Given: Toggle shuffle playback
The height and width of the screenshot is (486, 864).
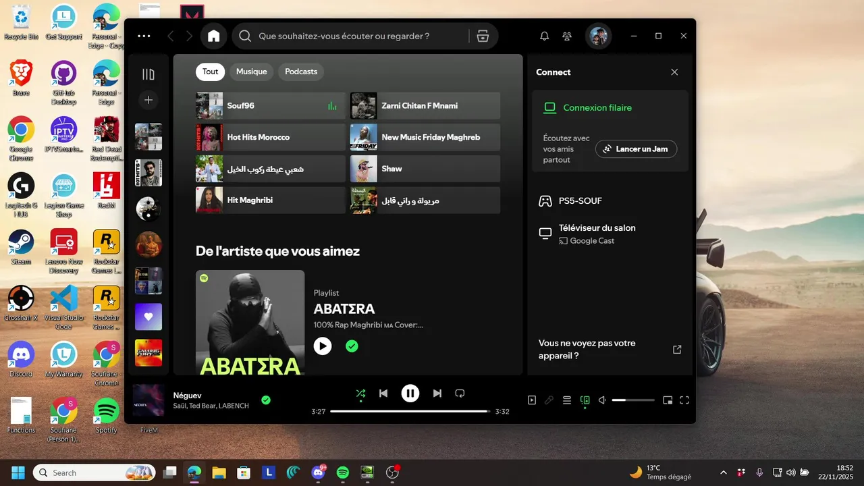Looking at the screenshot, I should (360, 394).
